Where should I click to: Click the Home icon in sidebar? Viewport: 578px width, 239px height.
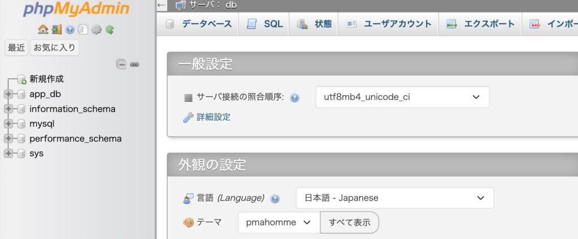(43, 29)
